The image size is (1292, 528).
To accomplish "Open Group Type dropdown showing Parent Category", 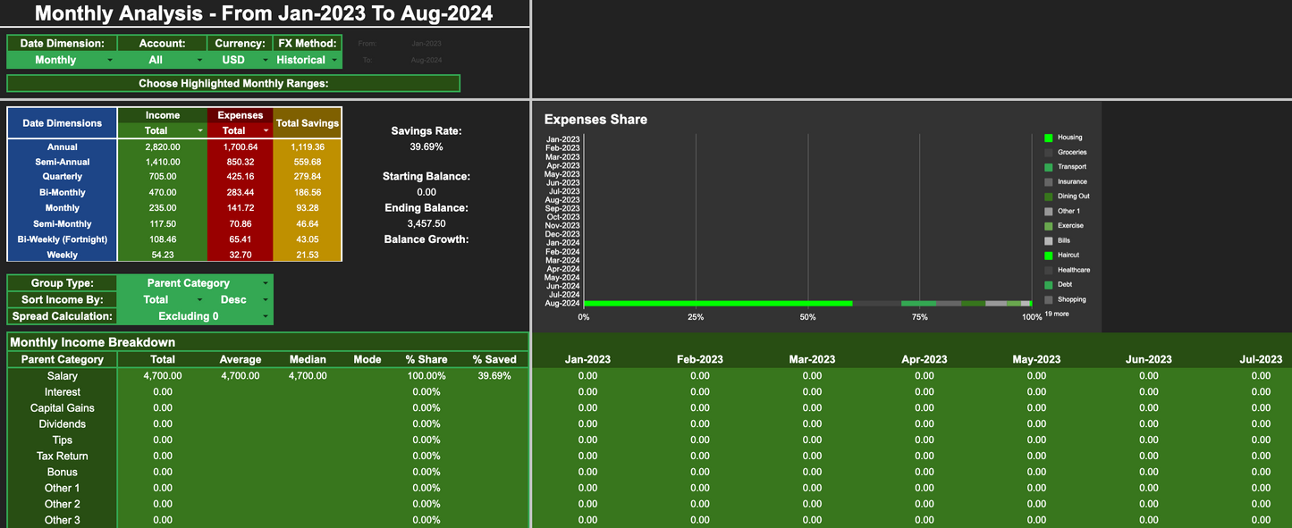I will 196,283.
